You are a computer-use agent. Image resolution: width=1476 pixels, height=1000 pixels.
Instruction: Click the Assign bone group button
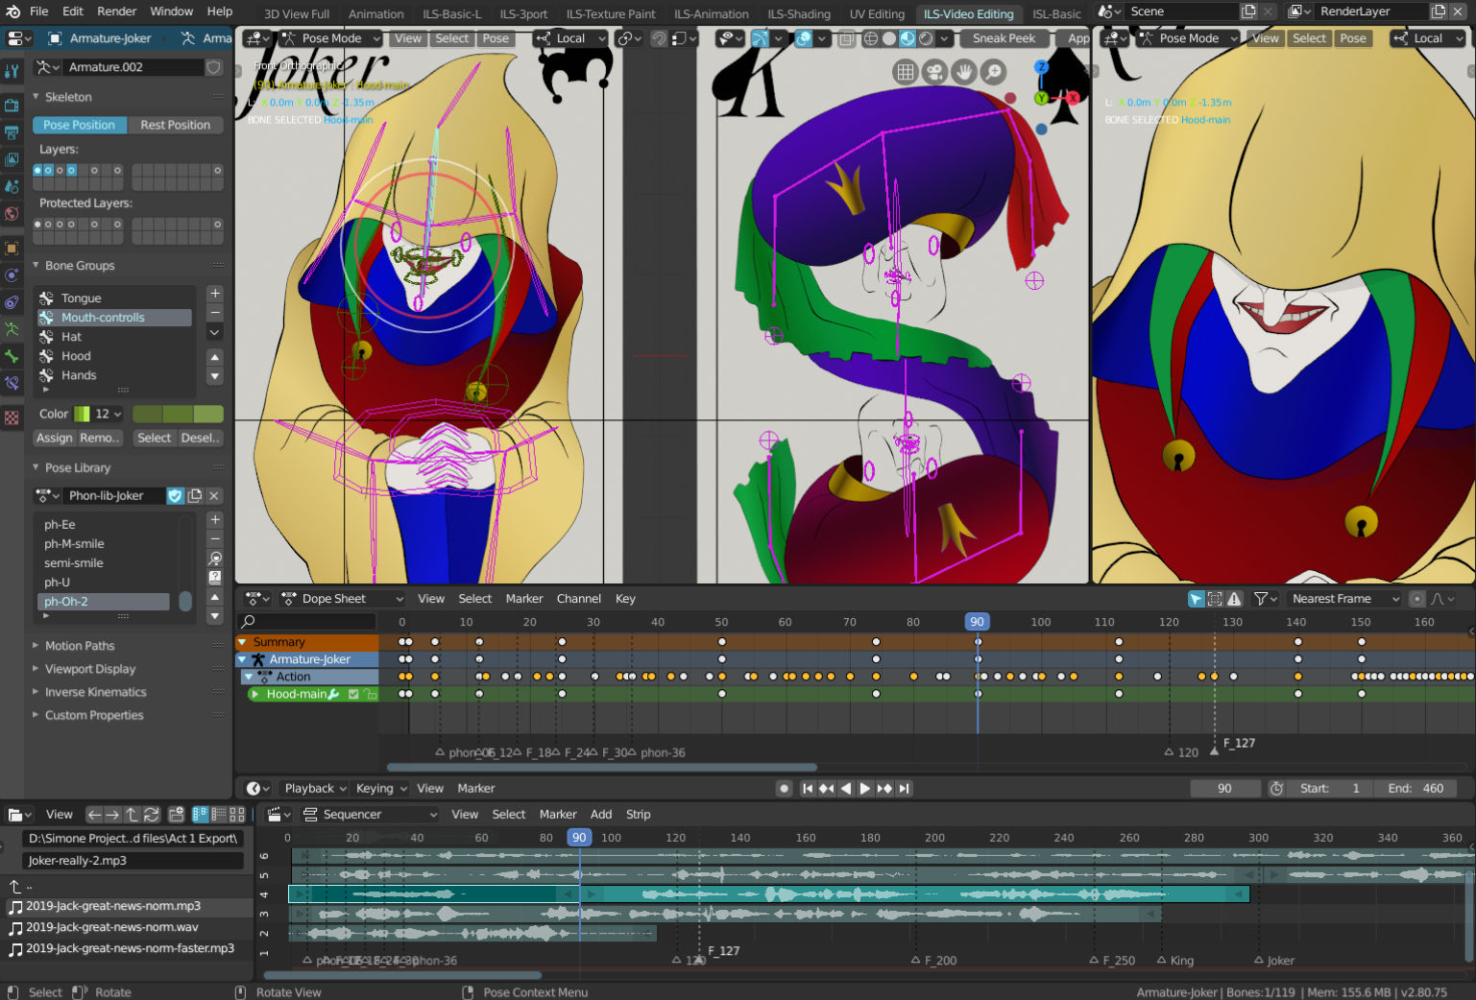tap(54, 438)
